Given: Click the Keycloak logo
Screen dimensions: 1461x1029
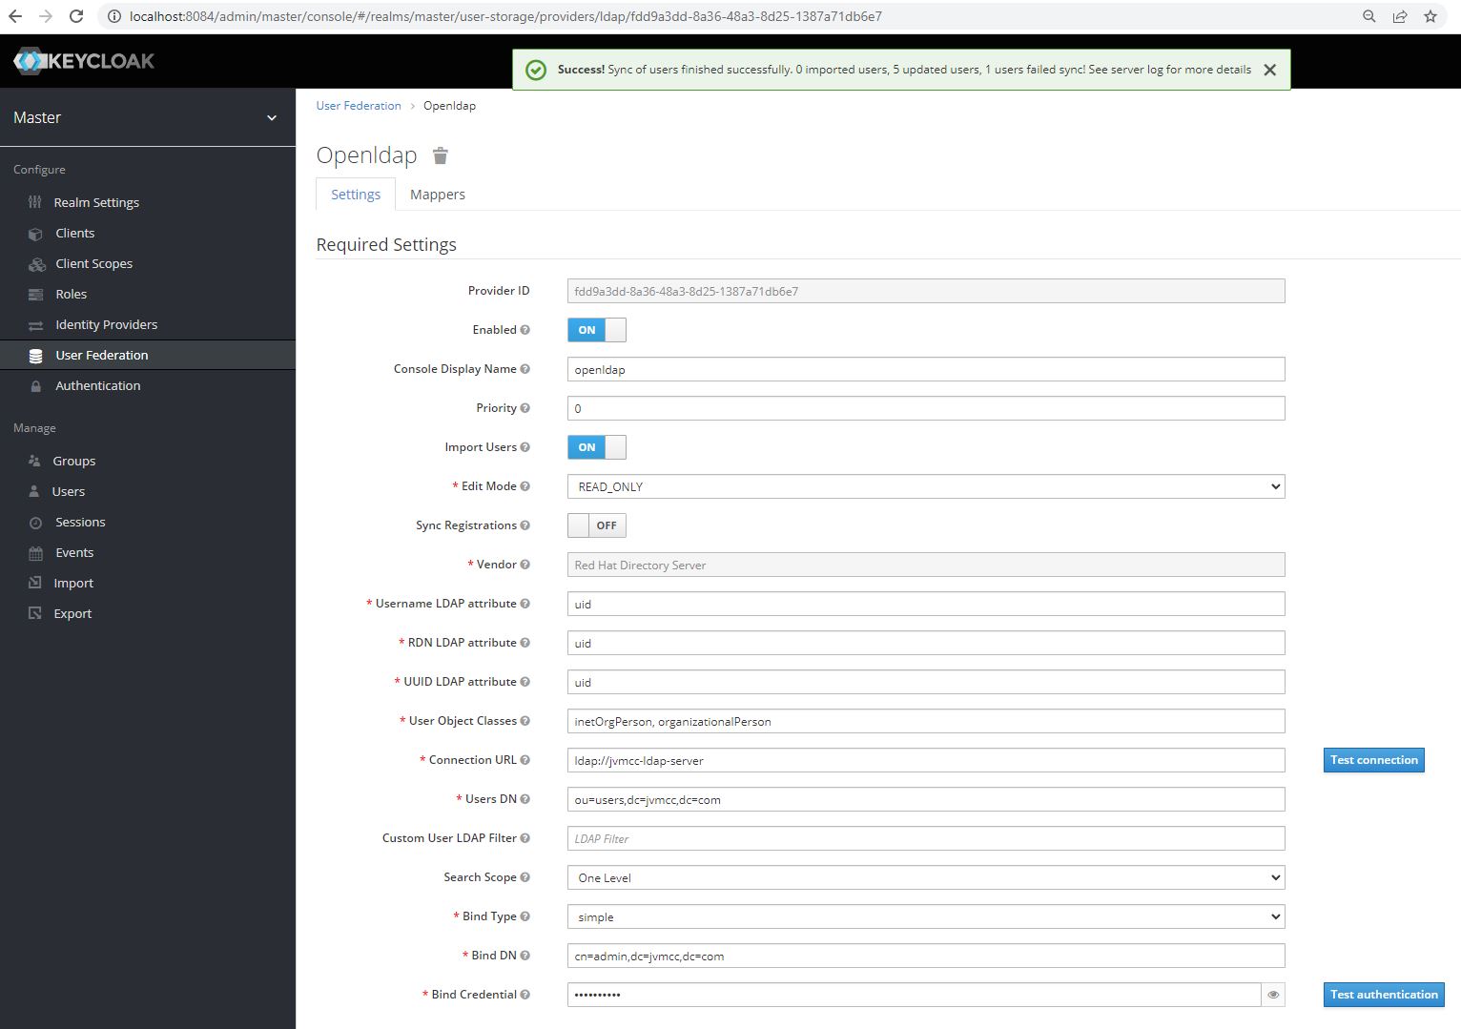Looking at the screenshot, I should pyautogui.click(x=84, y=61).
